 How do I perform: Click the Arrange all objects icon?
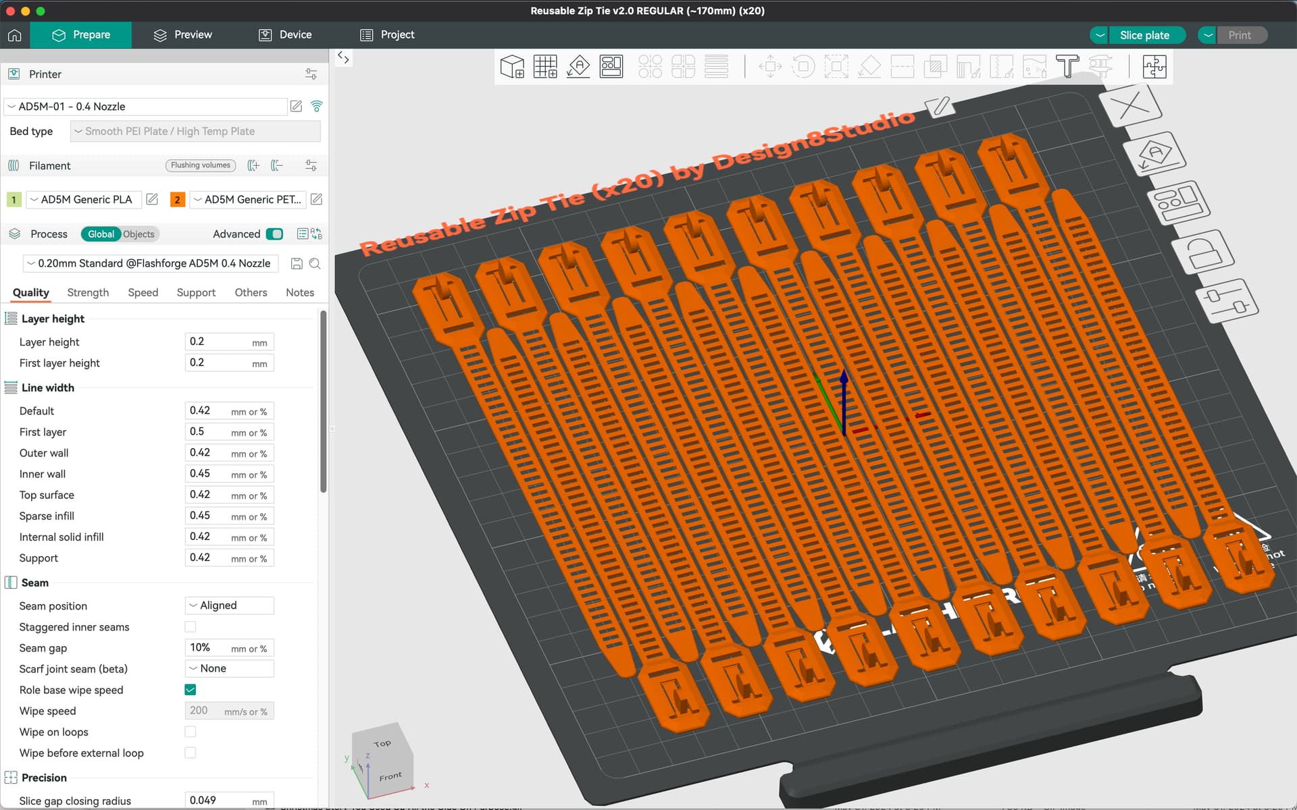[611, 66]
